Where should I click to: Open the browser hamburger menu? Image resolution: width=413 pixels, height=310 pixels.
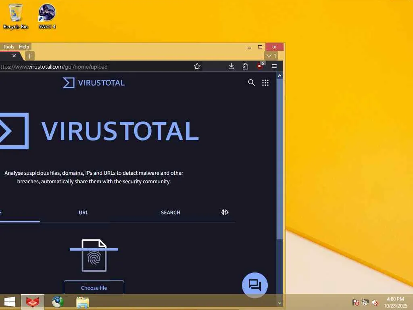(x=274, y=66)
